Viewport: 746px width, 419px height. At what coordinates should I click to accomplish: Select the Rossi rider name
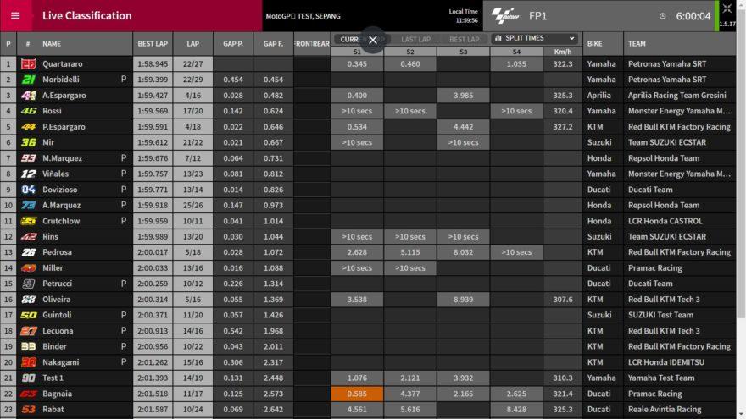coord(52,111)
